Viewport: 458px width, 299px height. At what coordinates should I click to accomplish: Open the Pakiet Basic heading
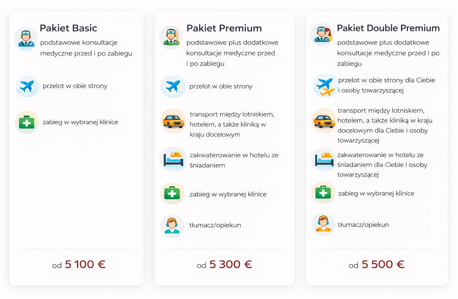tap(68, 28)
